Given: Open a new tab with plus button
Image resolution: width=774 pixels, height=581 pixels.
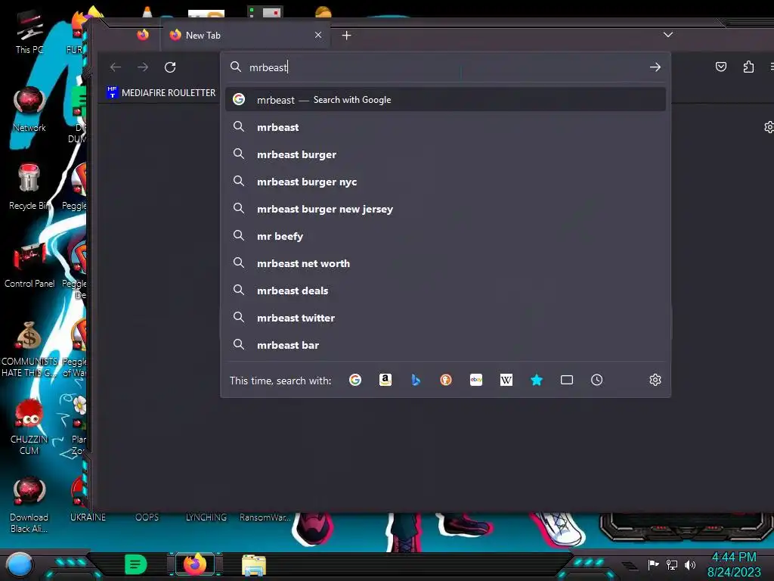Looking at the screenshot, I should [346, 36].
